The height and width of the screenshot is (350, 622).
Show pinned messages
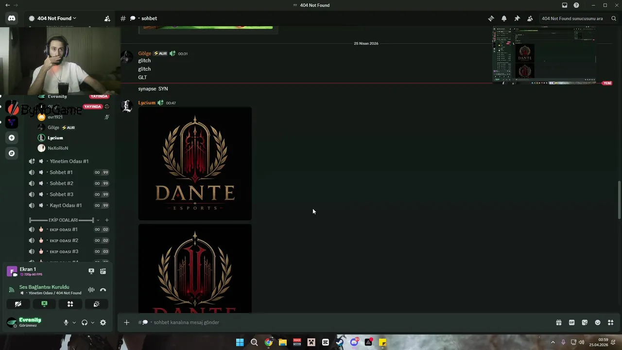(517, 18)
